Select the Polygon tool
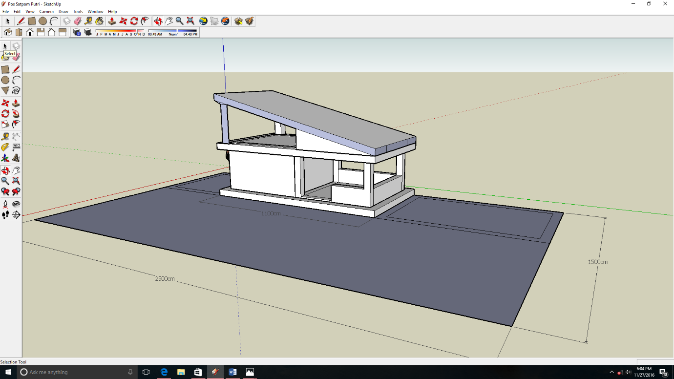Viewport: 674px width, 379px height. point(5,91)
